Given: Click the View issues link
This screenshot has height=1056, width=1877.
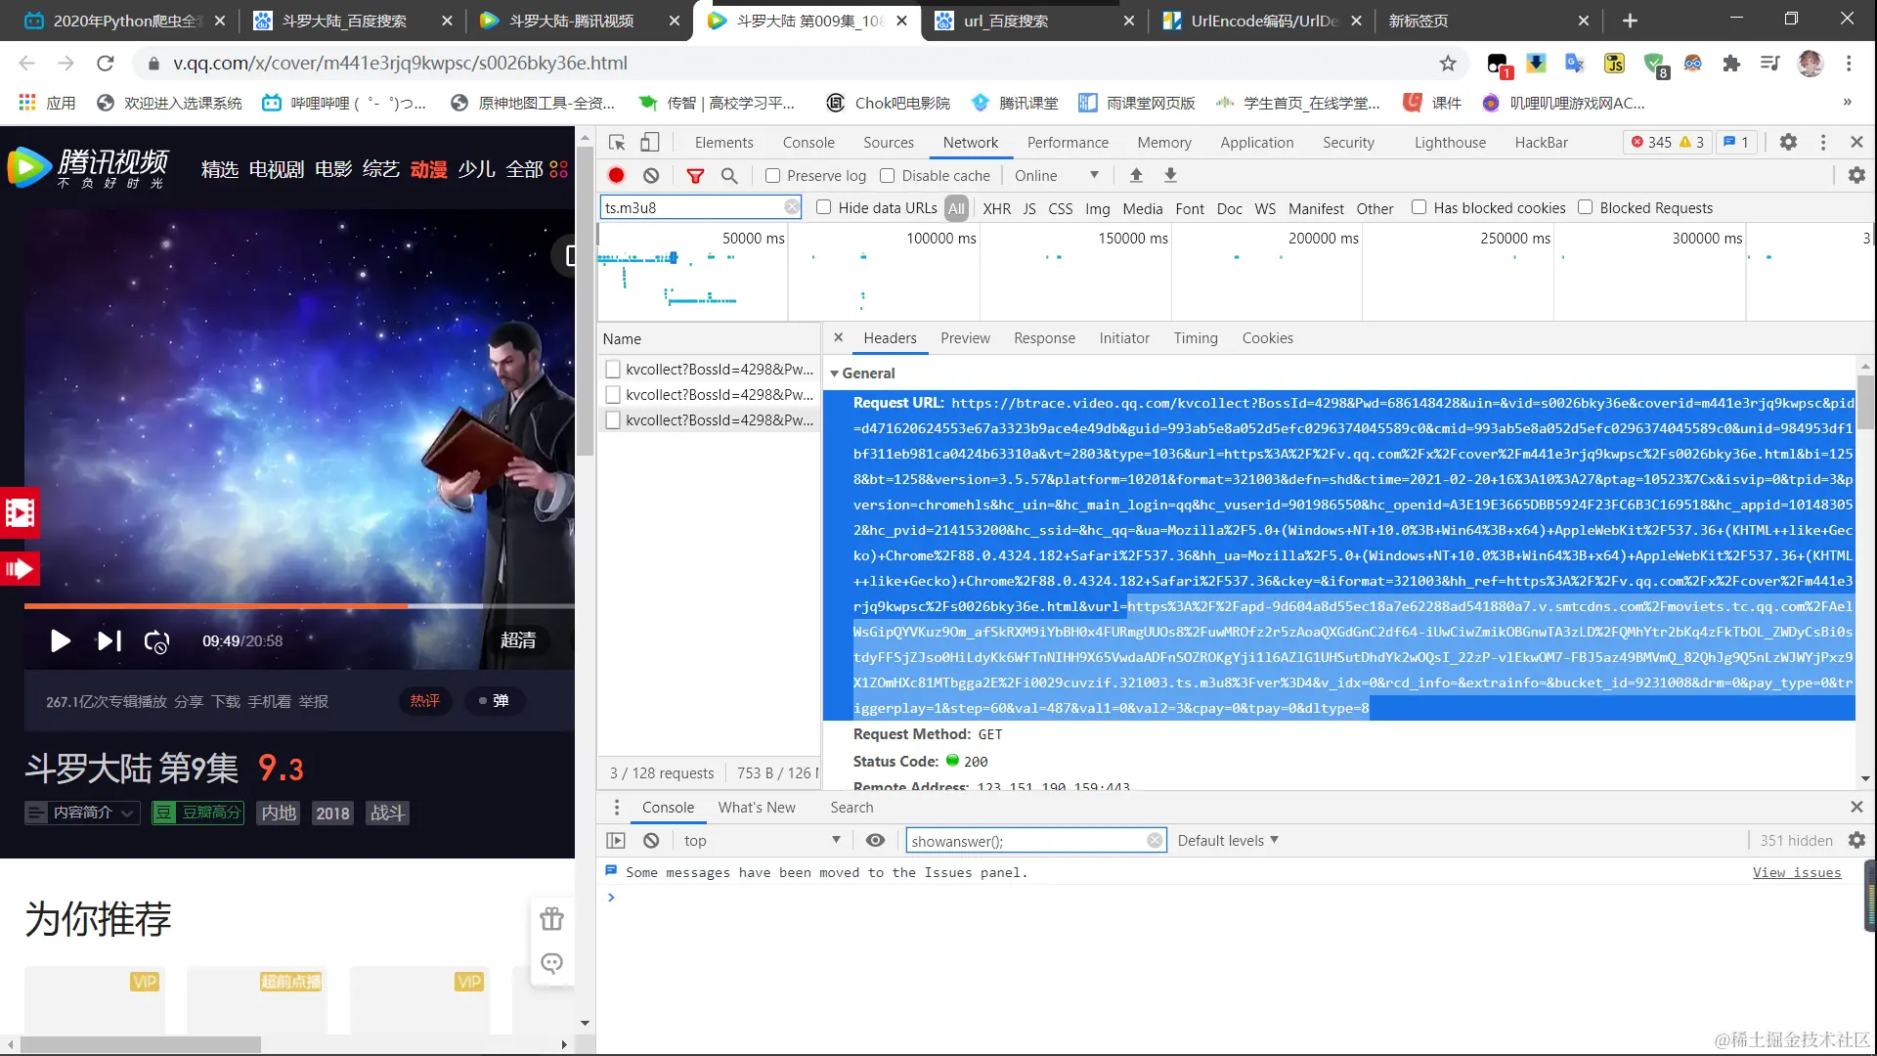Looking at the screenshot, I should coord(1796,872).
